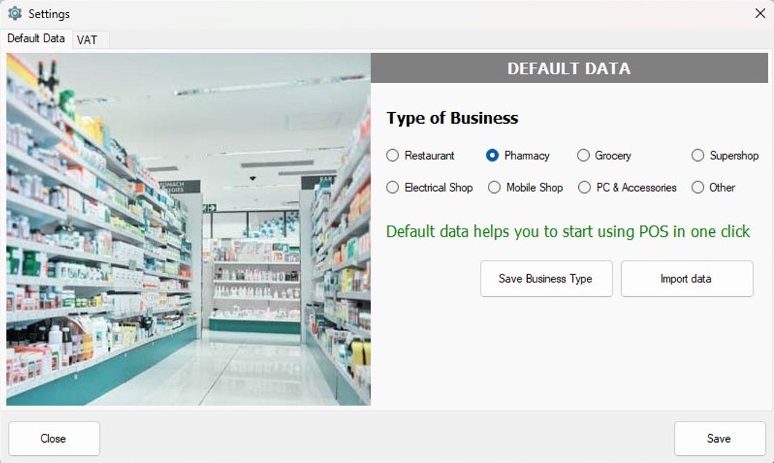774x463 pixels.
Task: Click the DEFAULT DATA header banner
Action: 569,68
